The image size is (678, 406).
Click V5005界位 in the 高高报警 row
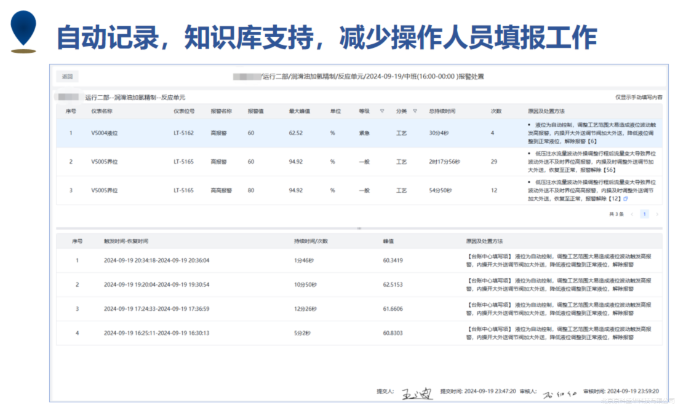pos(104,190)
